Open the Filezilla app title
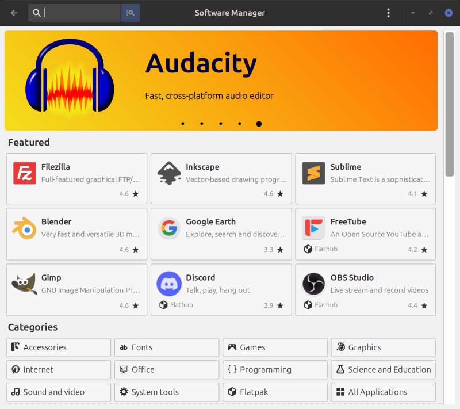The height and width of the screenshot is (409, 460). 56,167
